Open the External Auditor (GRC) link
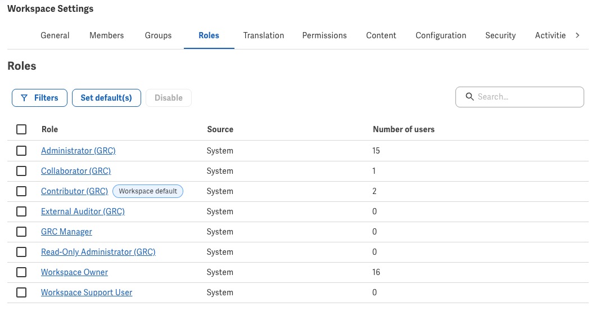The height and width of the screenshot is (311, 596). (83, 211)
